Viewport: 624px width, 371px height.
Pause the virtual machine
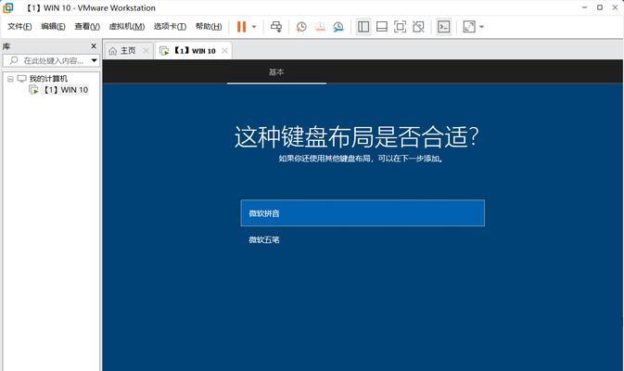pos(242,27)
